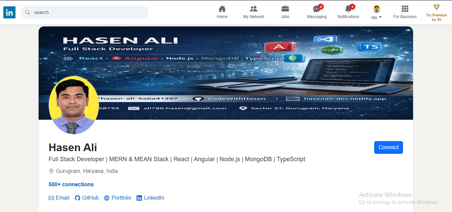Image resolution: width=452 pixels, height=212 pixels.
Task: Select the Home menu label
Action: [222, 17]
